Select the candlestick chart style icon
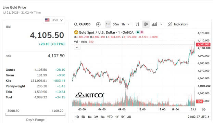This screenshot has height=123, width=213. pyautogui.click(x=146, y=24)
